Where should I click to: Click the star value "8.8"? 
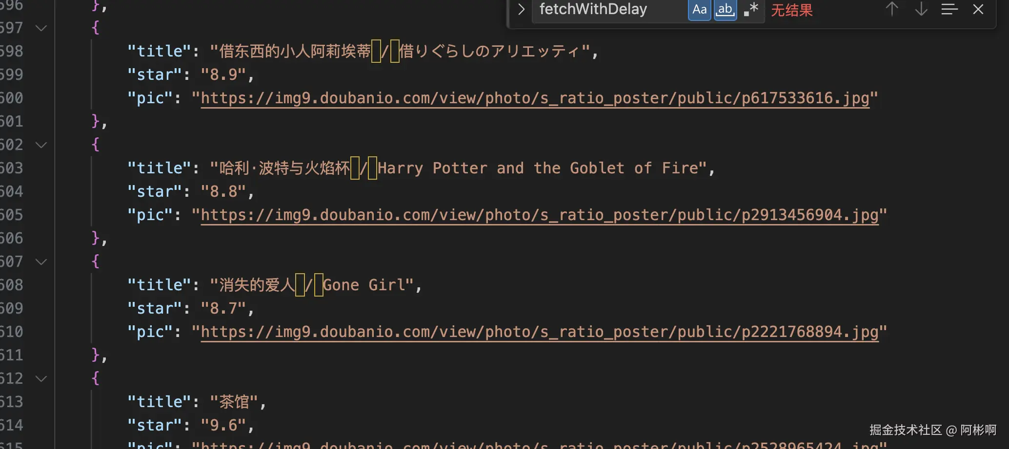(x=223, y=191)
